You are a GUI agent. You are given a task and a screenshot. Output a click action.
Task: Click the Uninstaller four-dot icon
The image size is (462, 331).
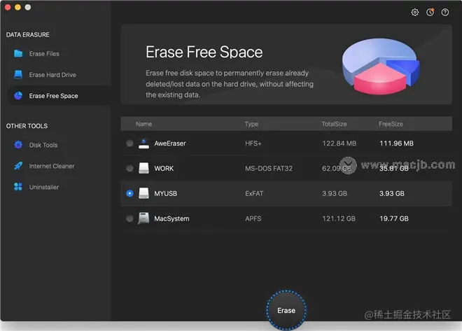tap(18, 187)
